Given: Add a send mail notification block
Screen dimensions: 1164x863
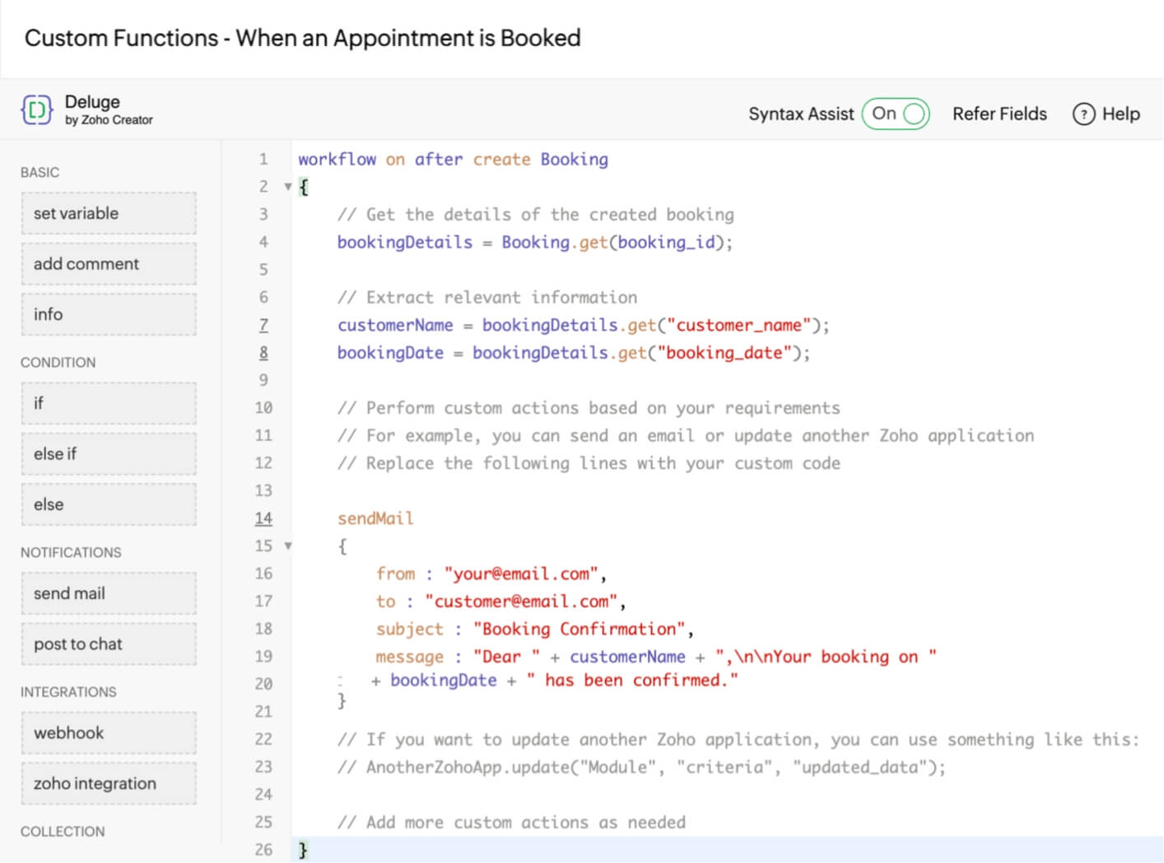Looking at the screenshot, I should point(109,593).
